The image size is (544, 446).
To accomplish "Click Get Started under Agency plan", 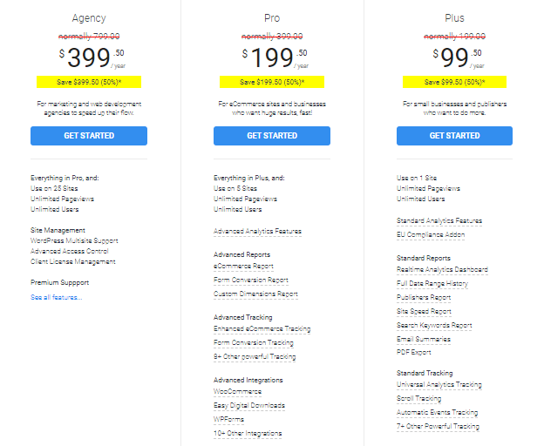I will point(89,136).
